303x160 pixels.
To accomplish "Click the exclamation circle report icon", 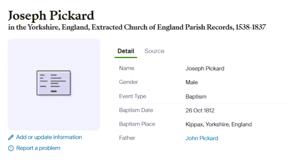I will (11, 148).
